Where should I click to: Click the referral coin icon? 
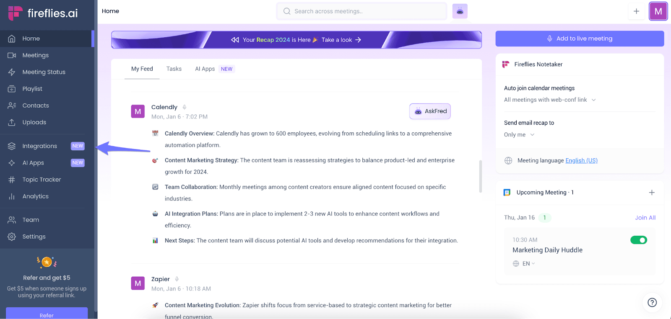click(47, 262)
